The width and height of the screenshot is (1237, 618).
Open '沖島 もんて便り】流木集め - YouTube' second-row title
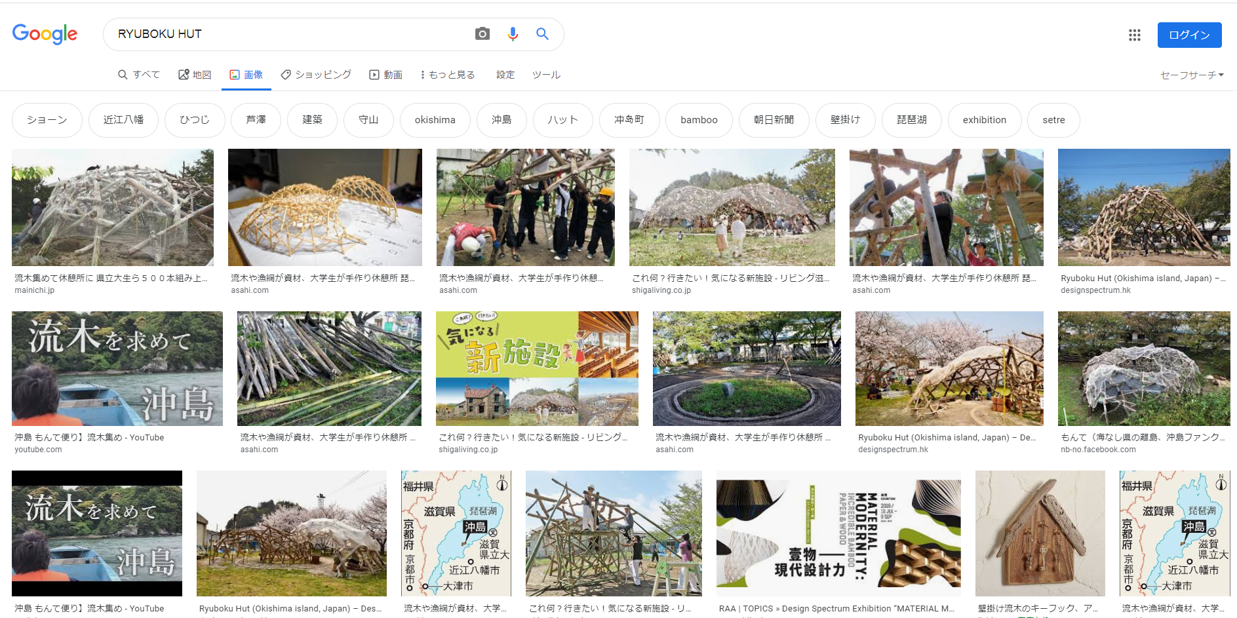tap(89, 437)
